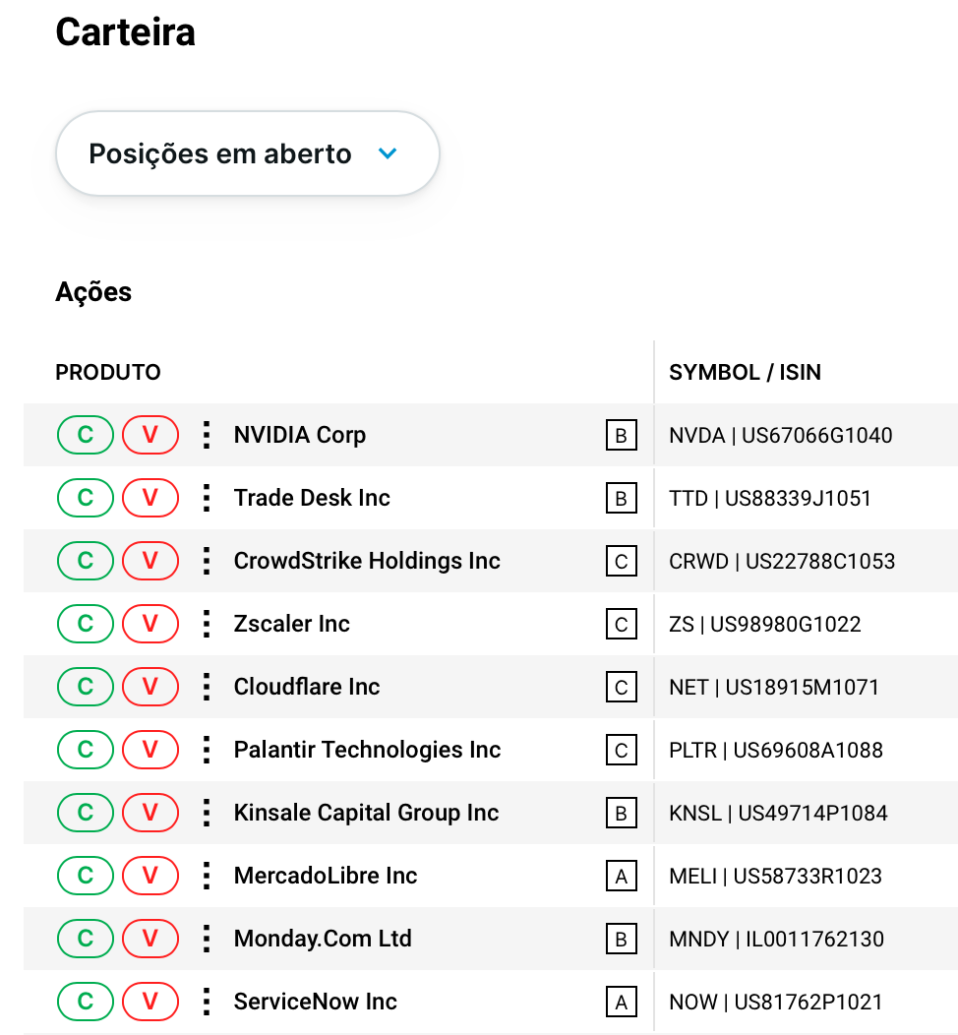Sort by the PRODUTO column header
Image resolution: width=958 pixels, height=1035 pixels.
(108, 373)
